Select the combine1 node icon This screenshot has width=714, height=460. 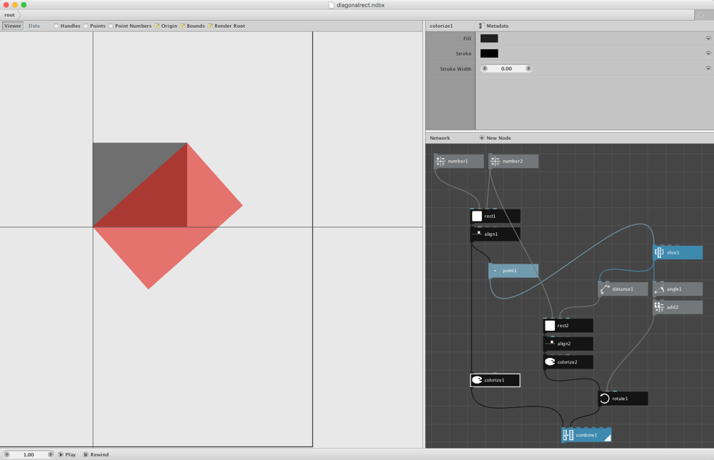click(x=568, y=435)
